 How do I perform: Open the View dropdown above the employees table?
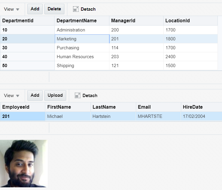point(12,96)
